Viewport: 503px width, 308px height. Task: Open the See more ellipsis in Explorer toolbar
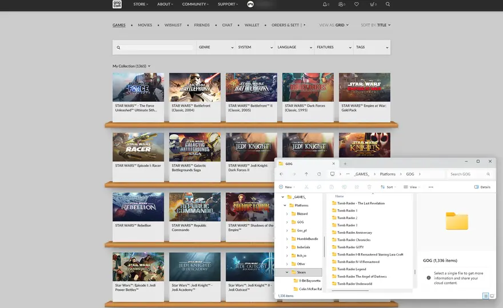click(x=431, y=187)
